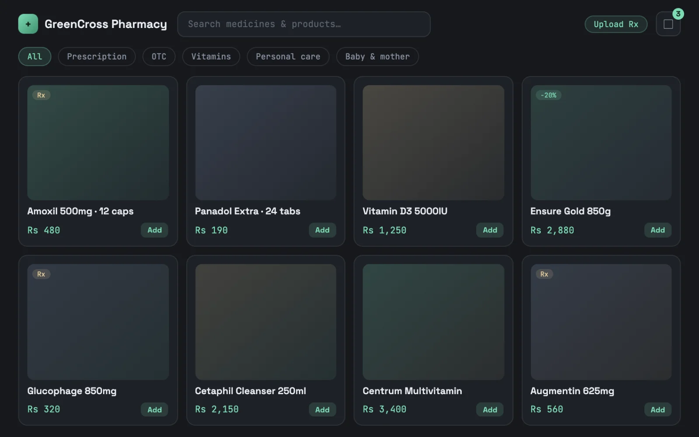699x437 pixels.
Task: Click the Rx badge on Augmentin card
Action: [544, 274]
